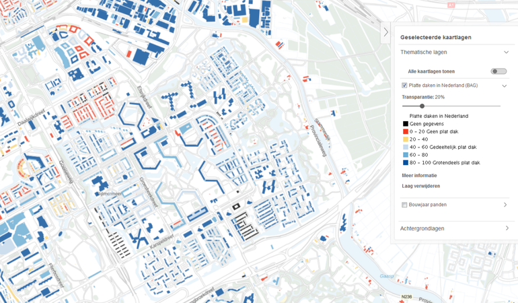Click the Gaasp water label
The height and width of the screenshot is (303, 518).
tap(386, 276)
